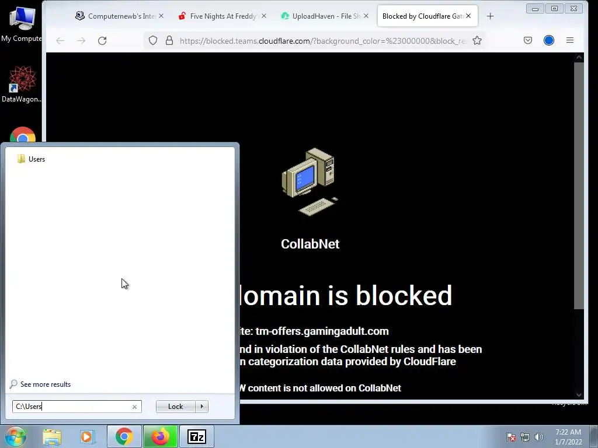598x448 pixels.
Task: Bookmark this page with the star
Action: click(x=477, y=40)
